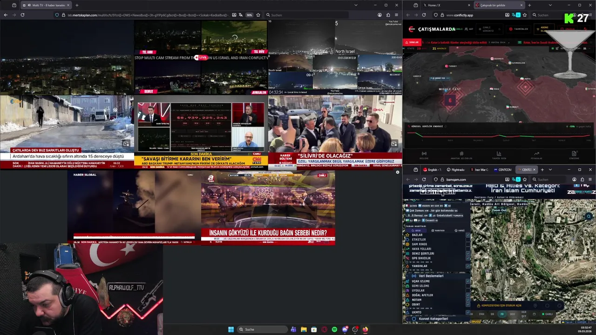Toggle the Gemi İzleme feed checkbox
596x335 pixels.
click(x=468, y=286)
